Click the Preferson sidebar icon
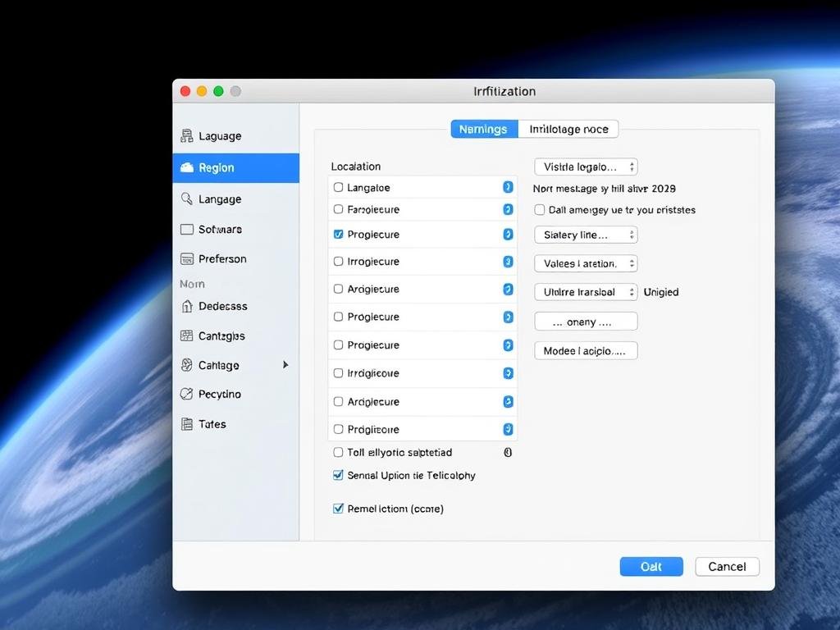 click(x=186, y=258)
